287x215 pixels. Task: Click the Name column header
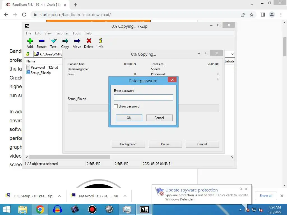point(31,61)
